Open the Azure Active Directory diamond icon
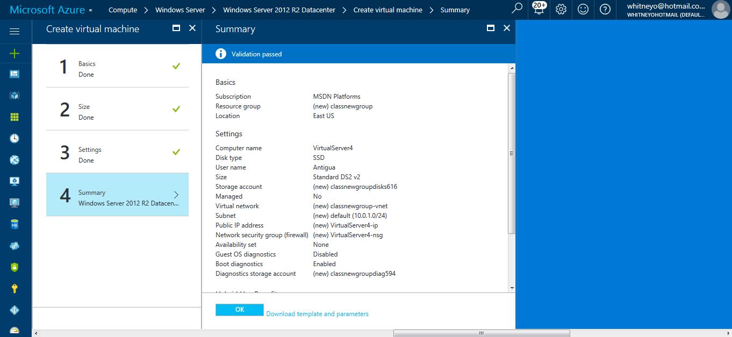 [15, 310]
